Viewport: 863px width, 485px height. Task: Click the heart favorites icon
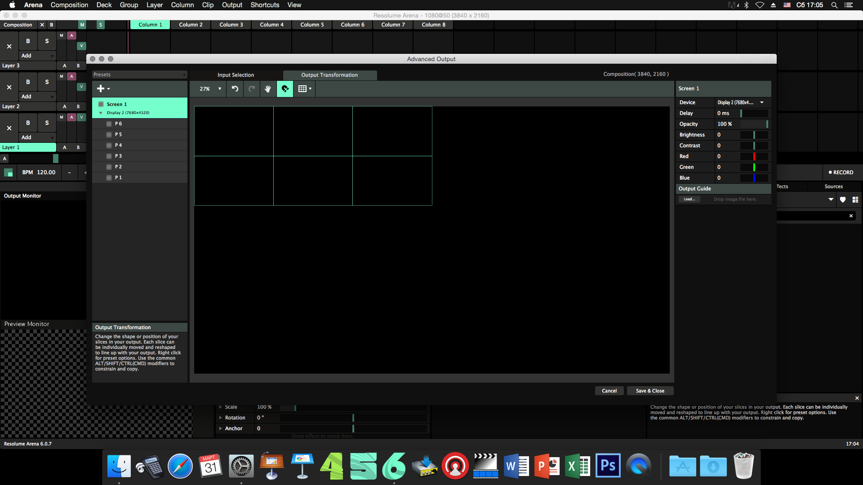pos(843,200)
